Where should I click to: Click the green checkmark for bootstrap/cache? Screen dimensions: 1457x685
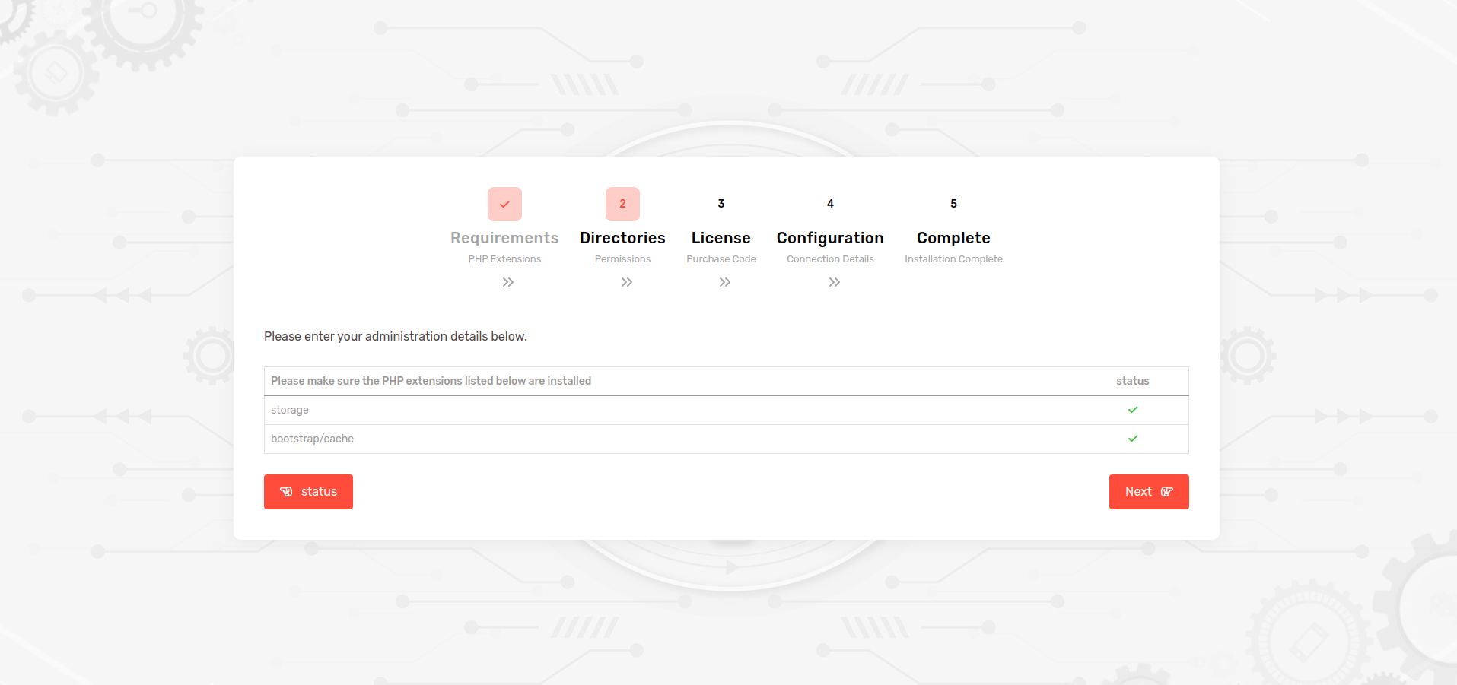1132,439
